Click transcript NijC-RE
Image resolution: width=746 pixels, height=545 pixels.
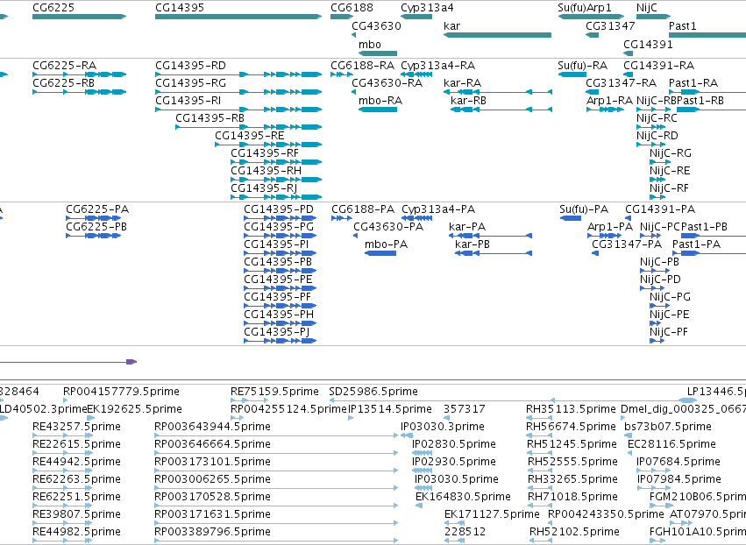(x=670, y=171)
